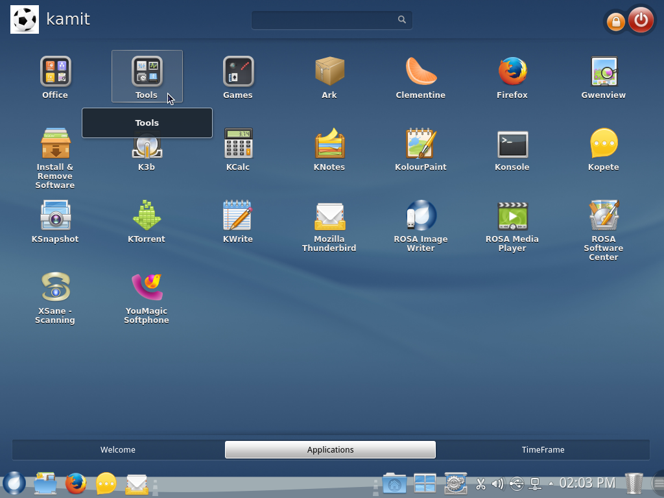Open the Konsole terminal
The height and width of the screenshot is (498, 664).
(x=512, y=149)
